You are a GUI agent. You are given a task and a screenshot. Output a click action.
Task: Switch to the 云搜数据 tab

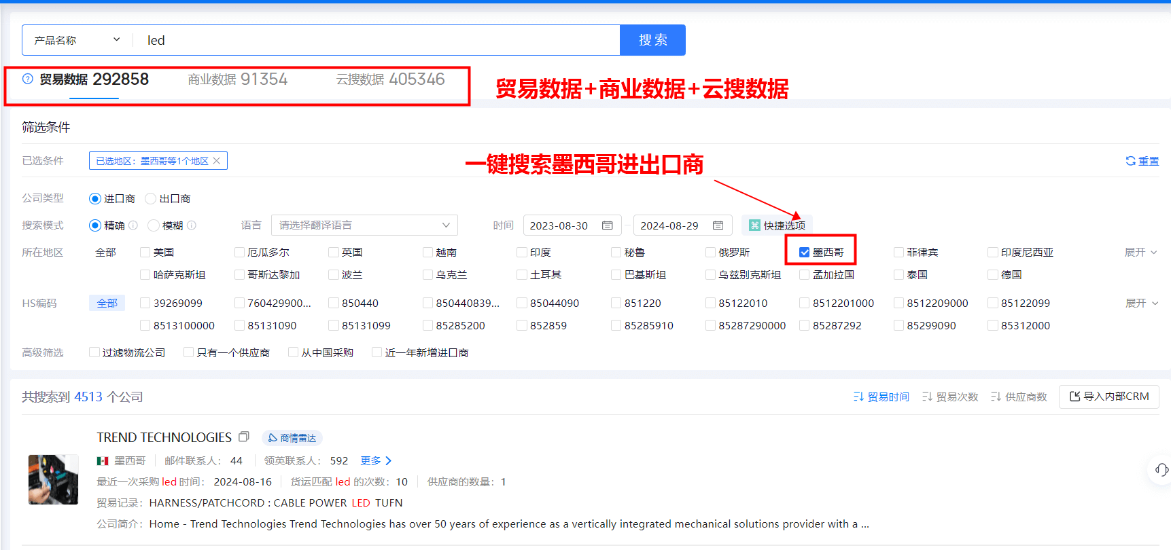pos(390,79)
